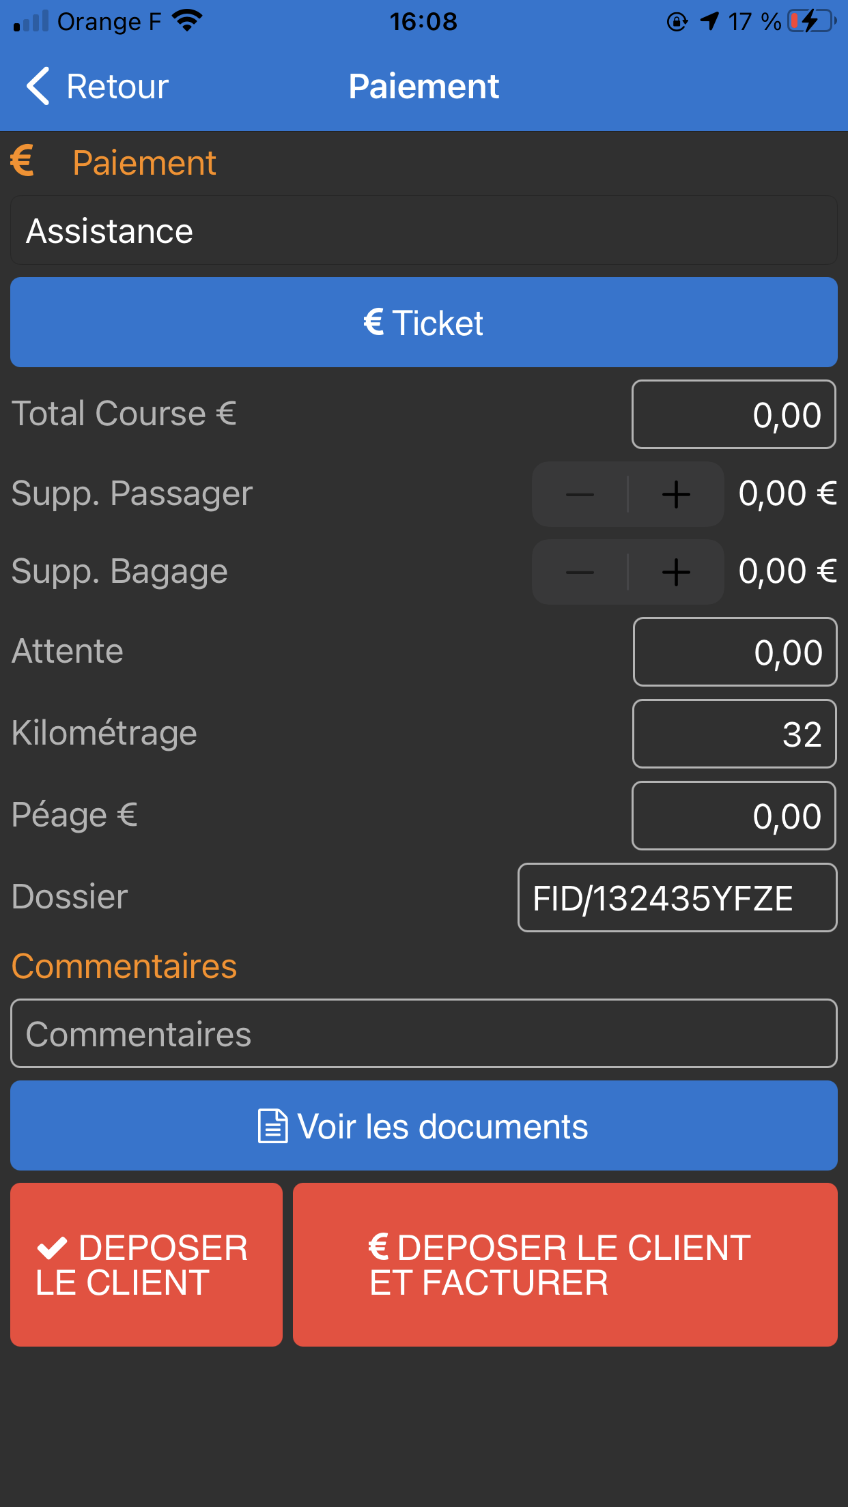Edit the Kilométrage value 32
Screen dimensions: 848x1507
[735, 734]
